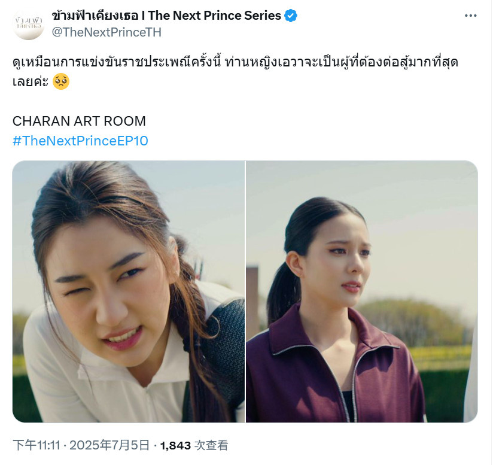
Task: Open the three-dot more options menu
Action: [x=470, y=16]
